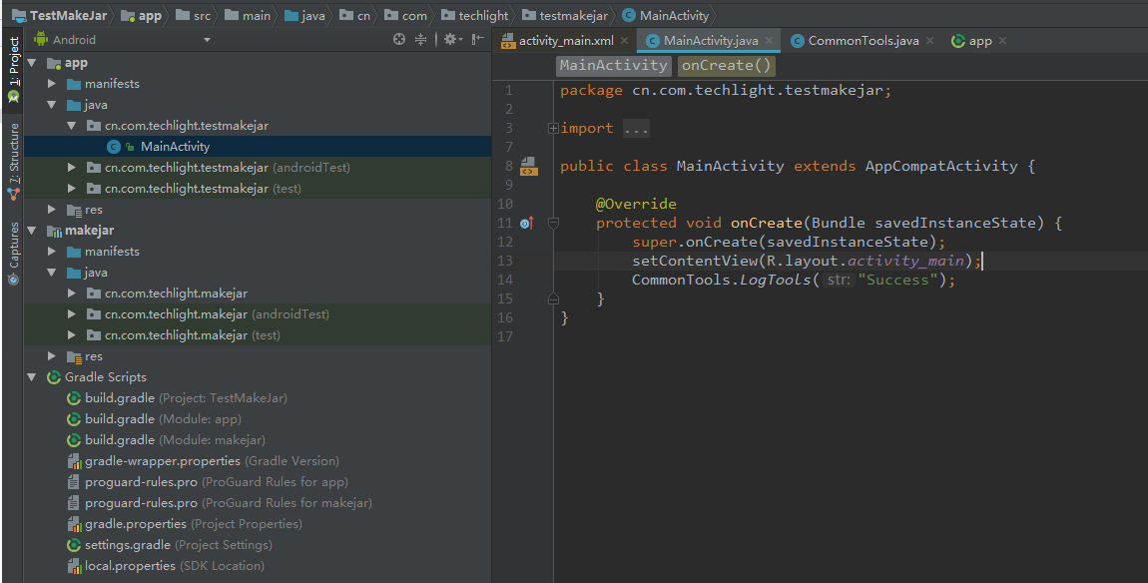The height and width of the screenshot is (583, 1148).
Task: Open the Project panel settings gear
Action: coord(453,40)
